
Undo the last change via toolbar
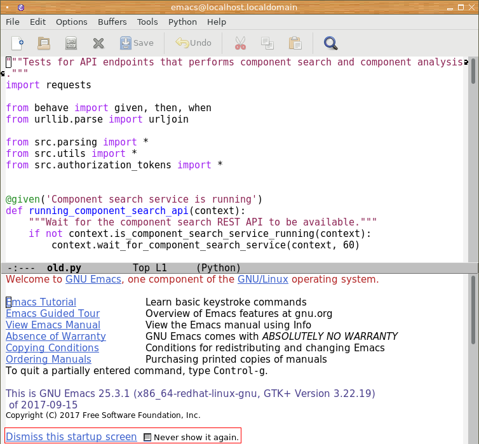(193, 43)
